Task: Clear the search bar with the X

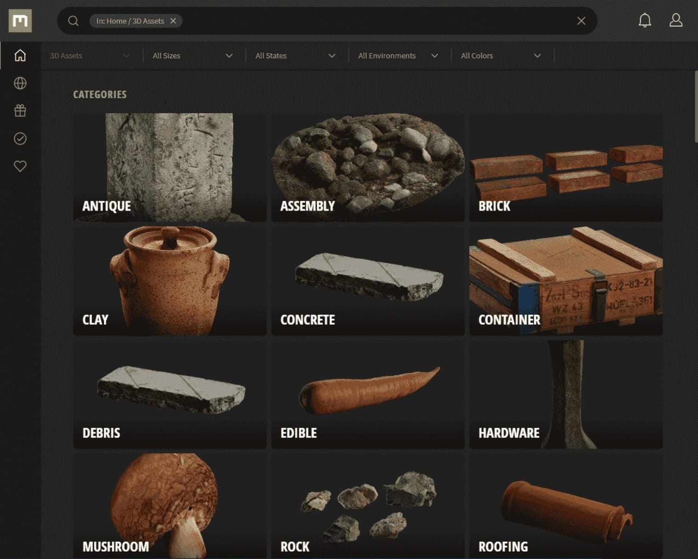Action: (581, 21)
